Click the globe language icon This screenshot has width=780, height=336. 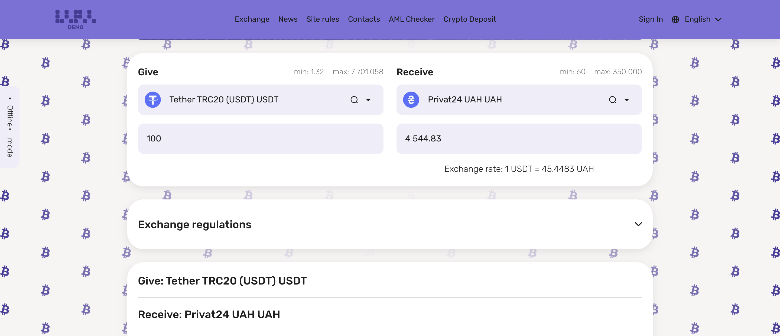click(675, 20)
